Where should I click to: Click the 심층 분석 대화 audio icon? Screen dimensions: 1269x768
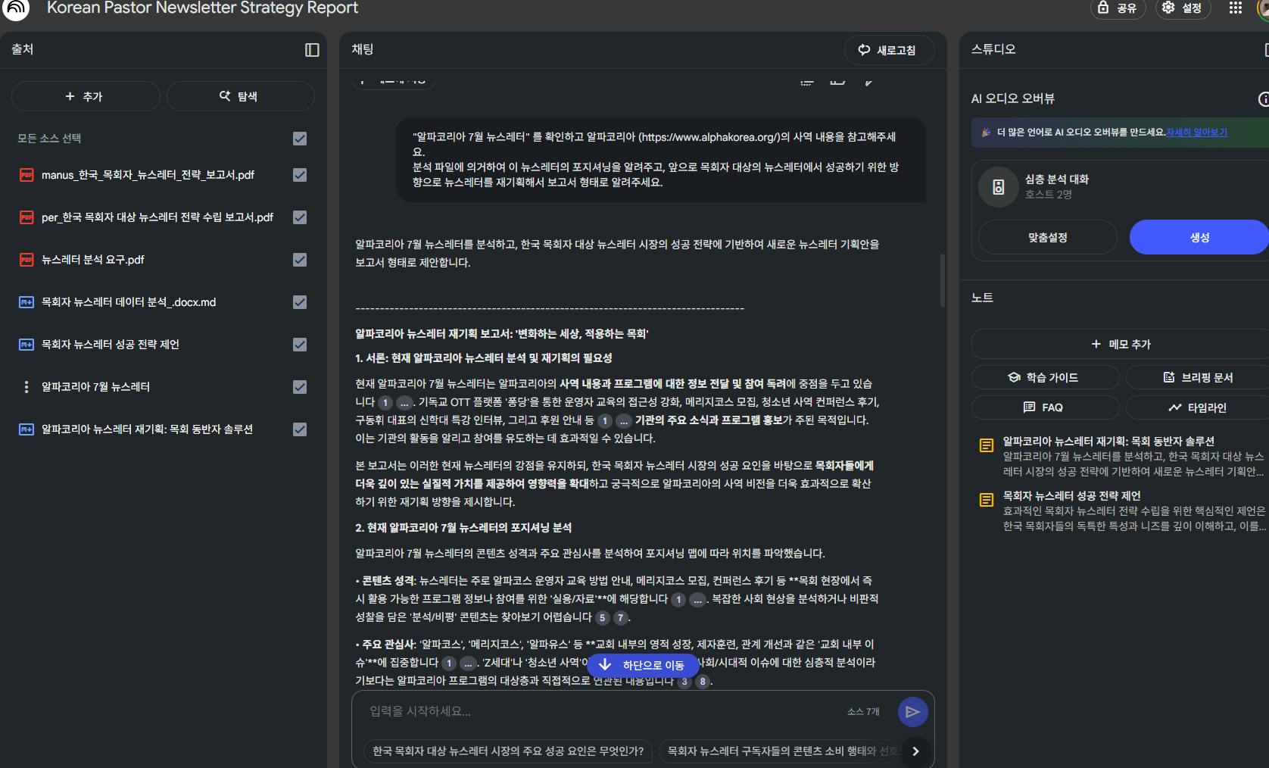[998, 187]
